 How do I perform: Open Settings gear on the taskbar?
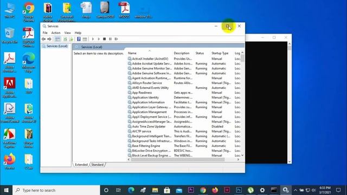point(262,190)
